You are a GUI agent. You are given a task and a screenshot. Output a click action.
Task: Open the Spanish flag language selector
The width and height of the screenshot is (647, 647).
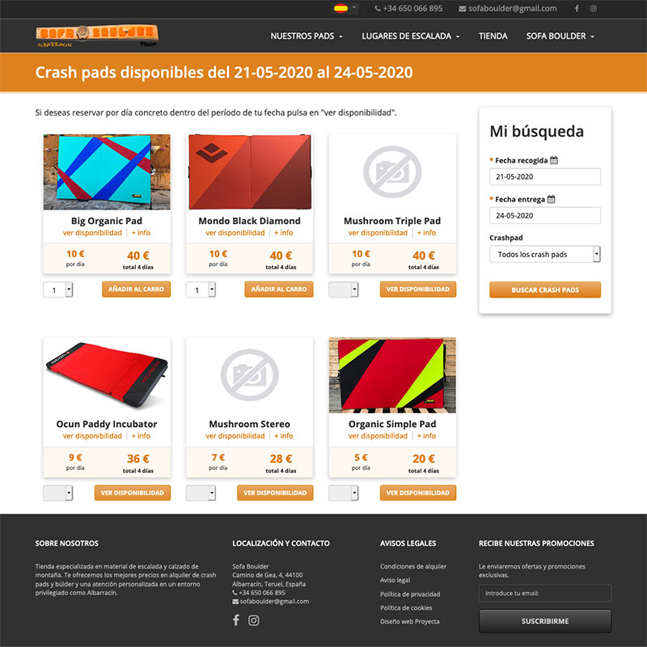tap(345, 8)
